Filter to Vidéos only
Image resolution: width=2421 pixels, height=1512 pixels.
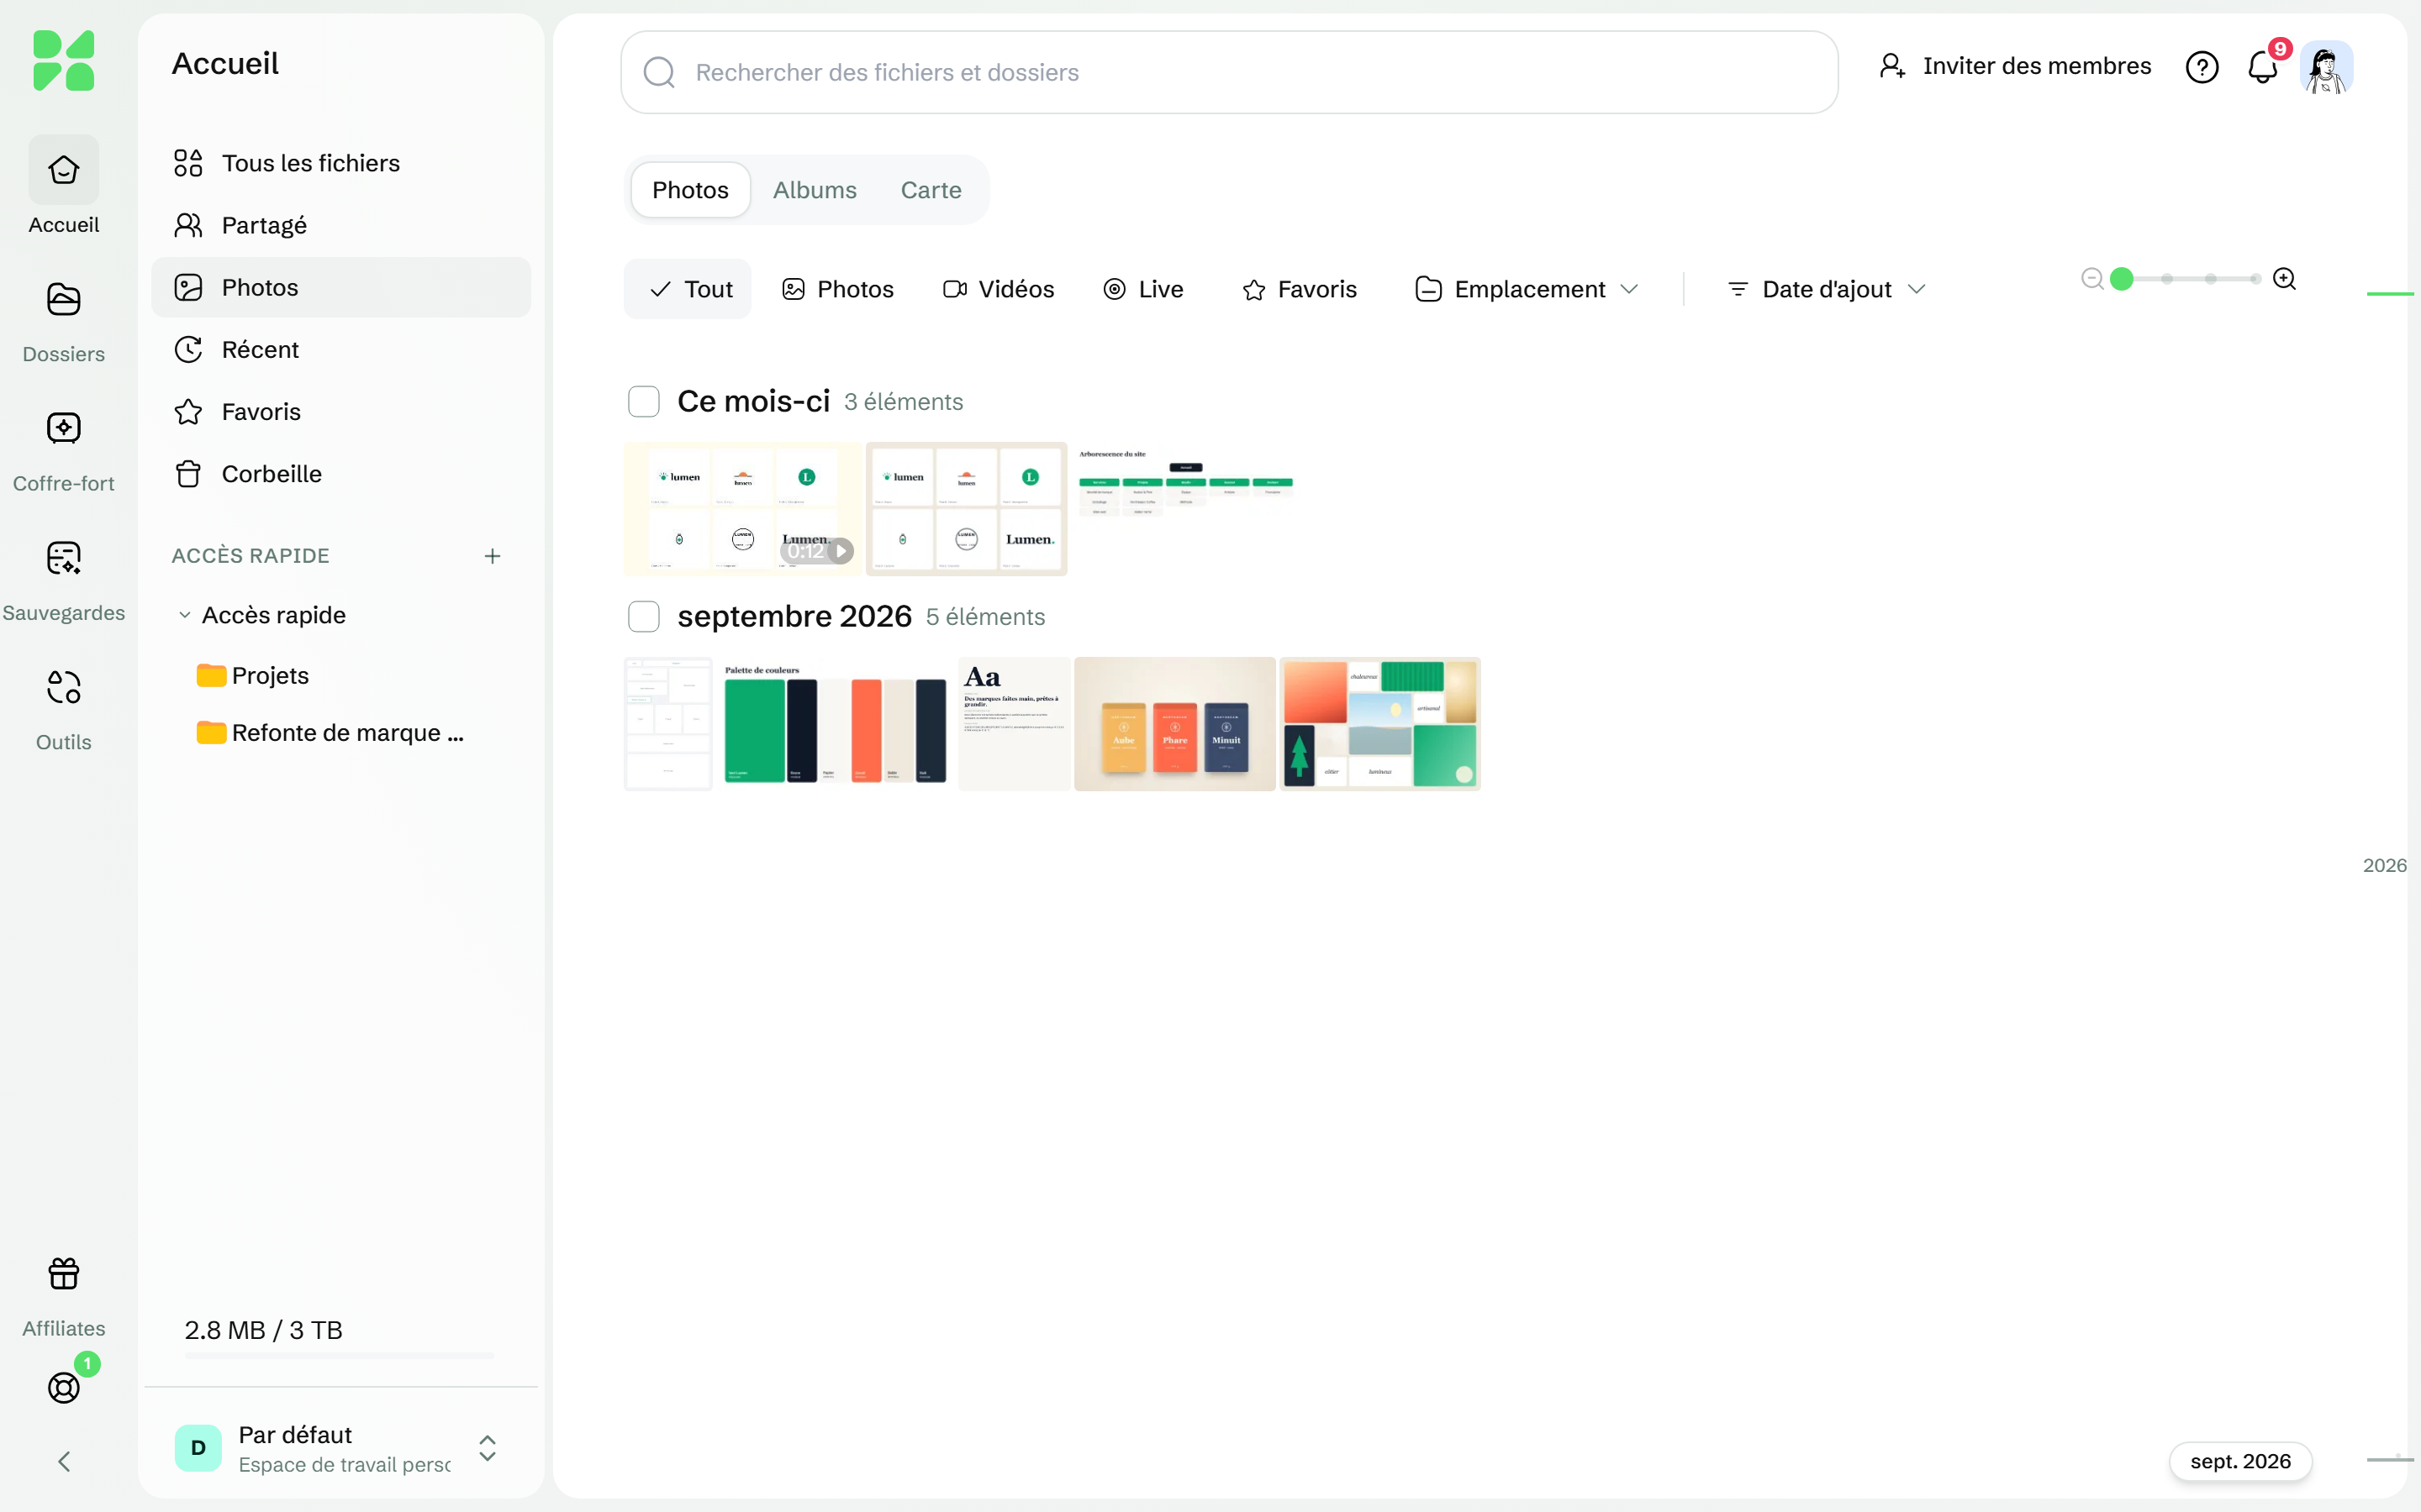click(x=998, y=289)
